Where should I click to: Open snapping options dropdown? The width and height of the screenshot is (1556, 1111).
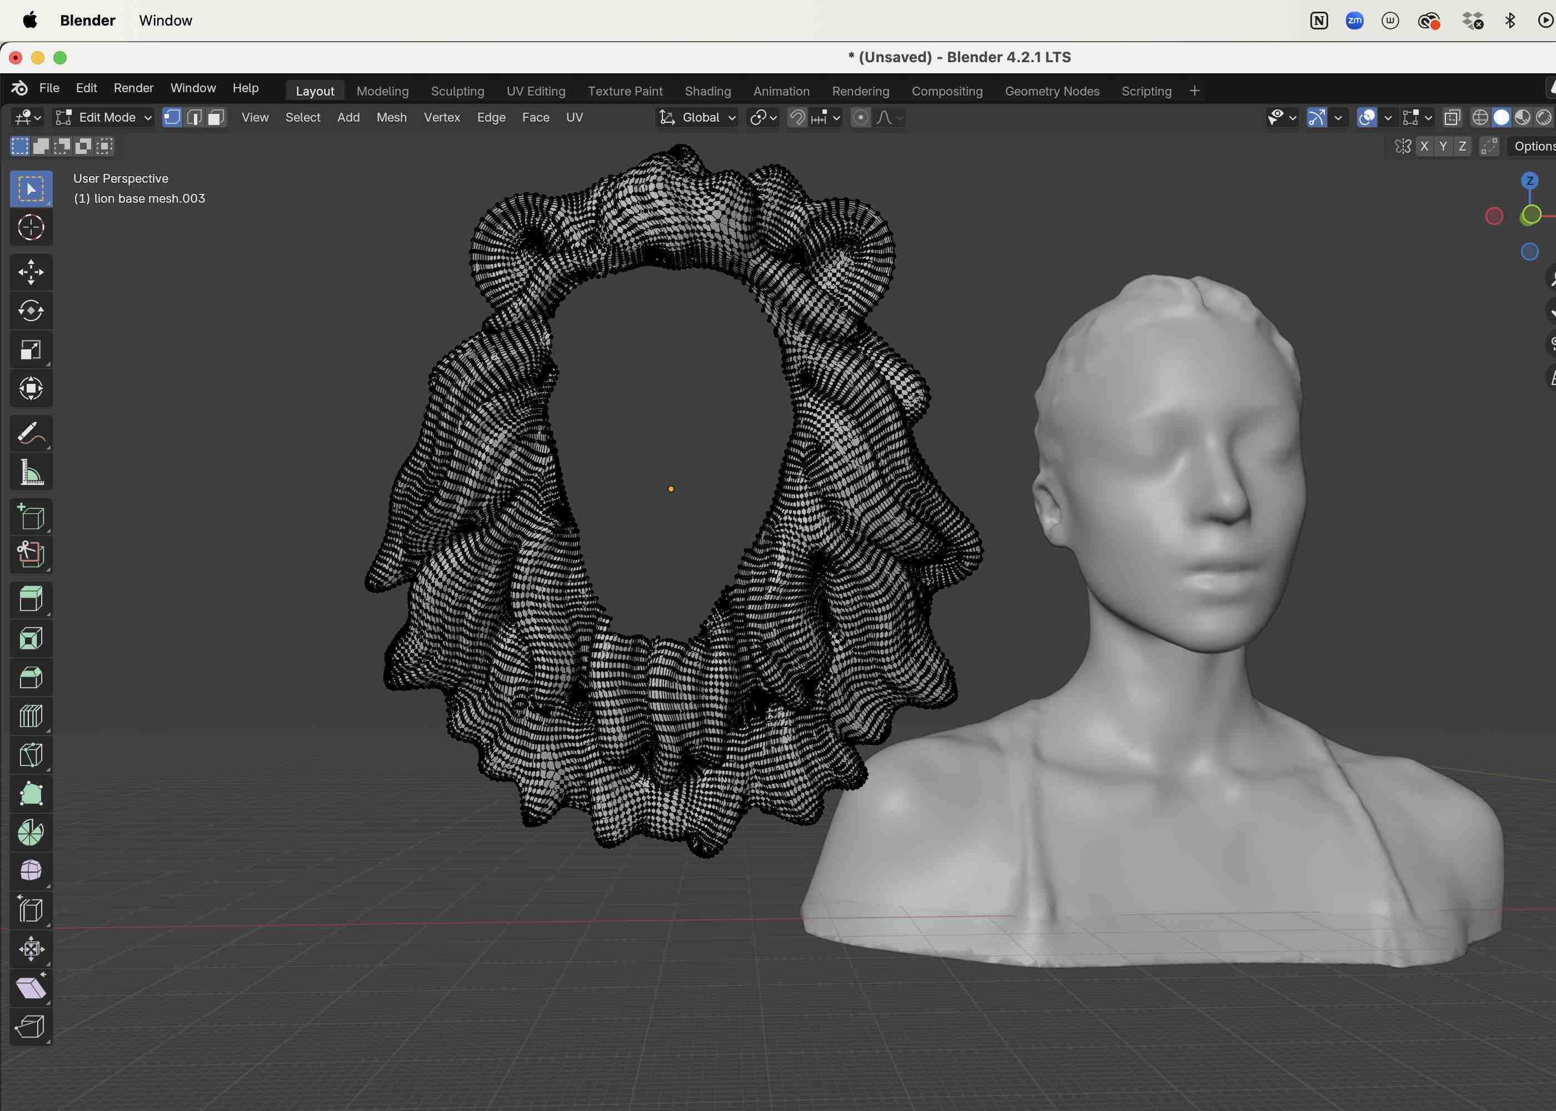[826, 118]
